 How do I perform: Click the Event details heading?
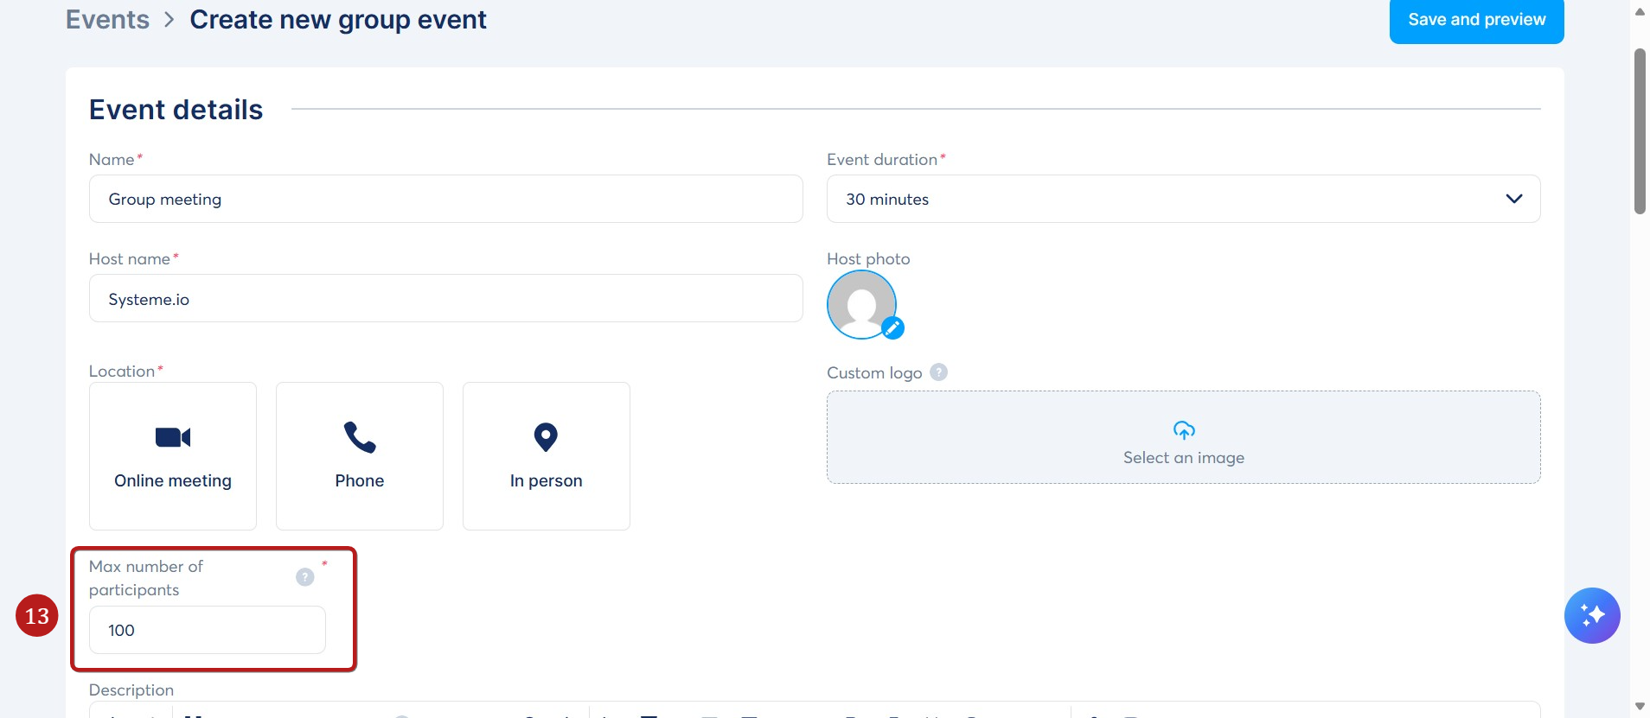(x=176, y=110)
